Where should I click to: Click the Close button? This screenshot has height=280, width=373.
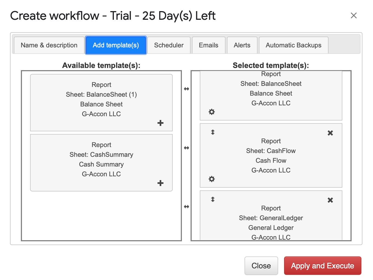coord(261,266)
